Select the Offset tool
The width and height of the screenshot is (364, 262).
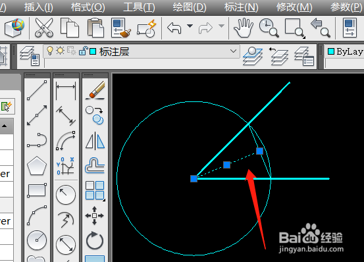(95, 165)
